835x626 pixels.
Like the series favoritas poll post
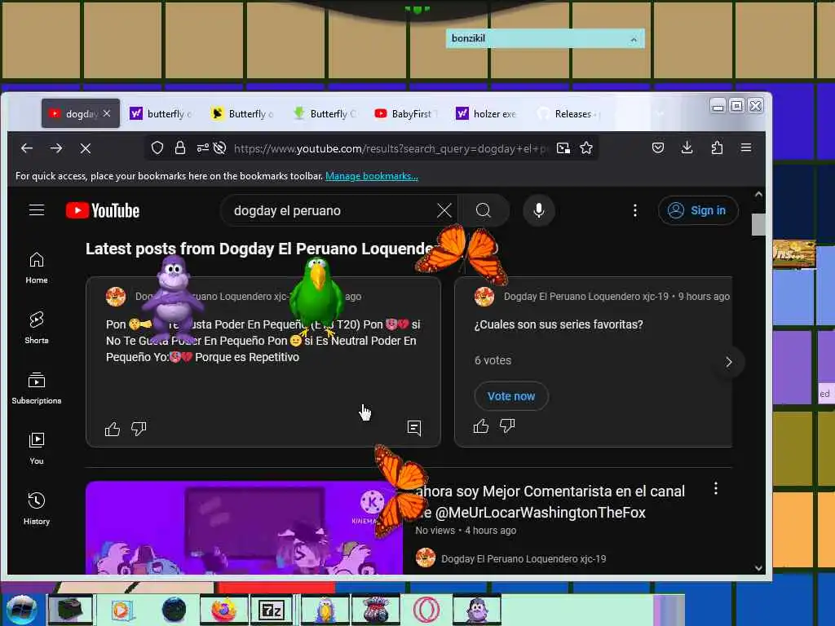click(481, 425)
